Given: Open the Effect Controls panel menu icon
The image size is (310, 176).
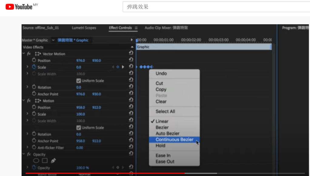Looking at the screenshot, I should pyautogui.click(x=136, y=28).
